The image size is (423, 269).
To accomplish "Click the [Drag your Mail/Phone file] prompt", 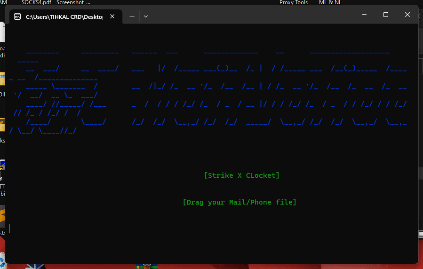I will tap(239, 202).
